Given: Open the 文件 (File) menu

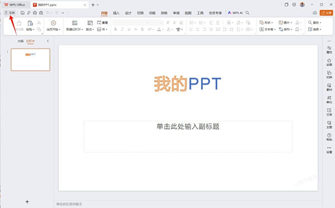Looking at the screenshot, I should point(10,13).
